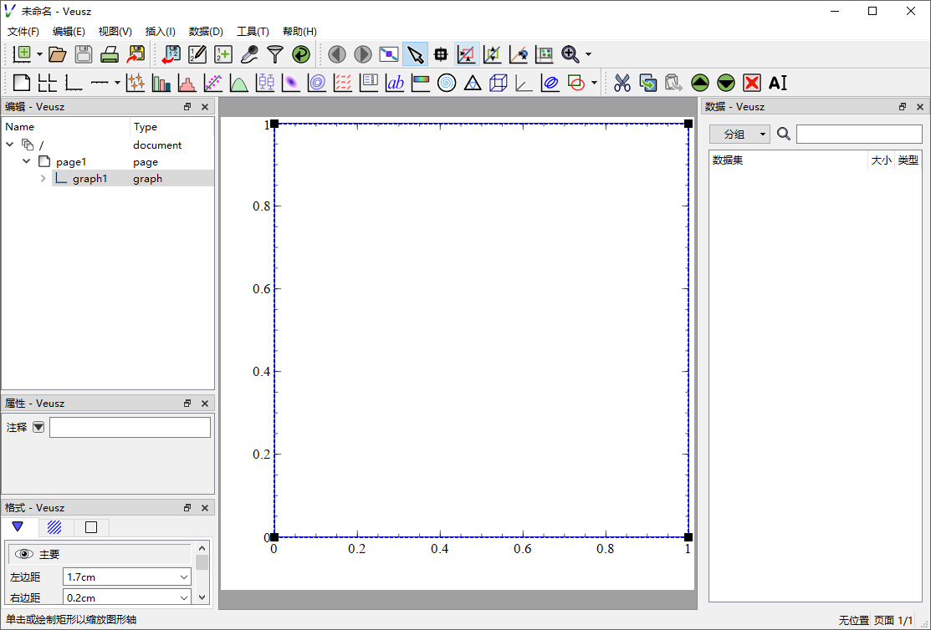This screenshot has width=931, height=630.
Task: Open the data editor pencil icon
Action: [197, 54]
